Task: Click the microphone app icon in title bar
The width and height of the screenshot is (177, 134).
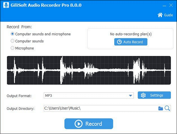Action: [x=6, y=5]
